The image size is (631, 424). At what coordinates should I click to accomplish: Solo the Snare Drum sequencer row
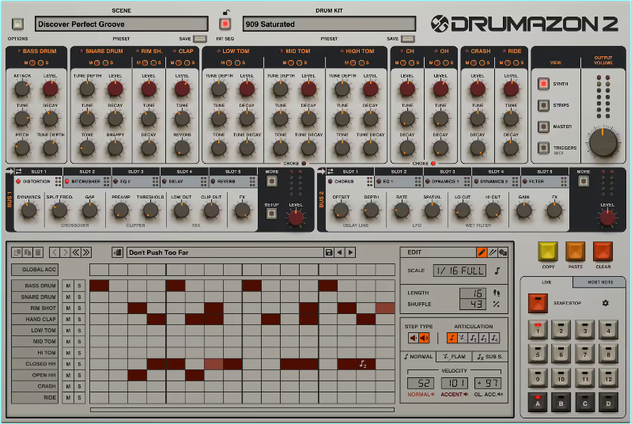[x=80, y=297]
